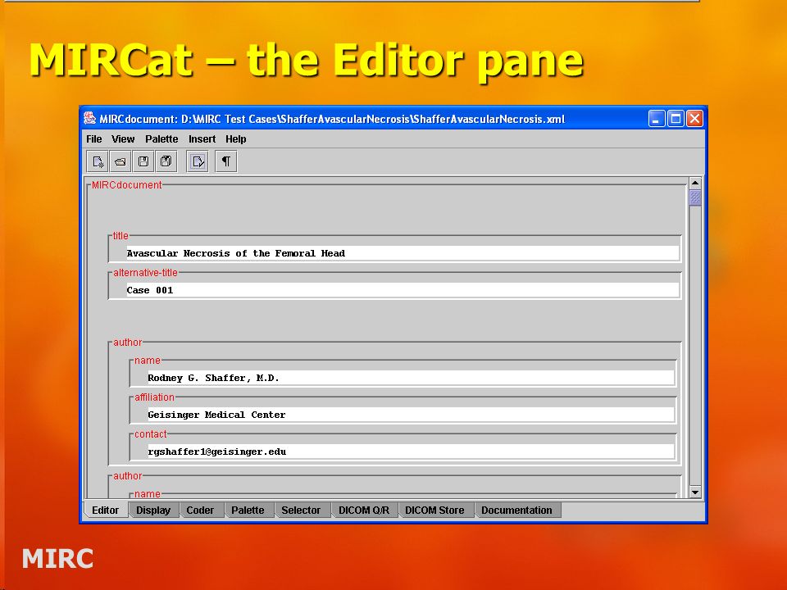This screenshot has height=590, width=787.
Task: Open the View menu
Action: pos(123,139)
